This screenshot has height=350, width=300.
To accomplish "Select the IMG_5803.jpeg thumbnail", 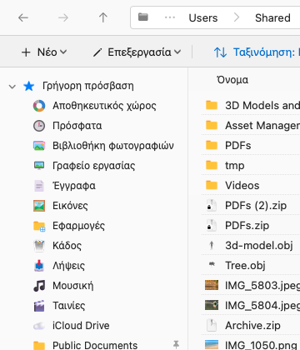I will pos(212,285).
